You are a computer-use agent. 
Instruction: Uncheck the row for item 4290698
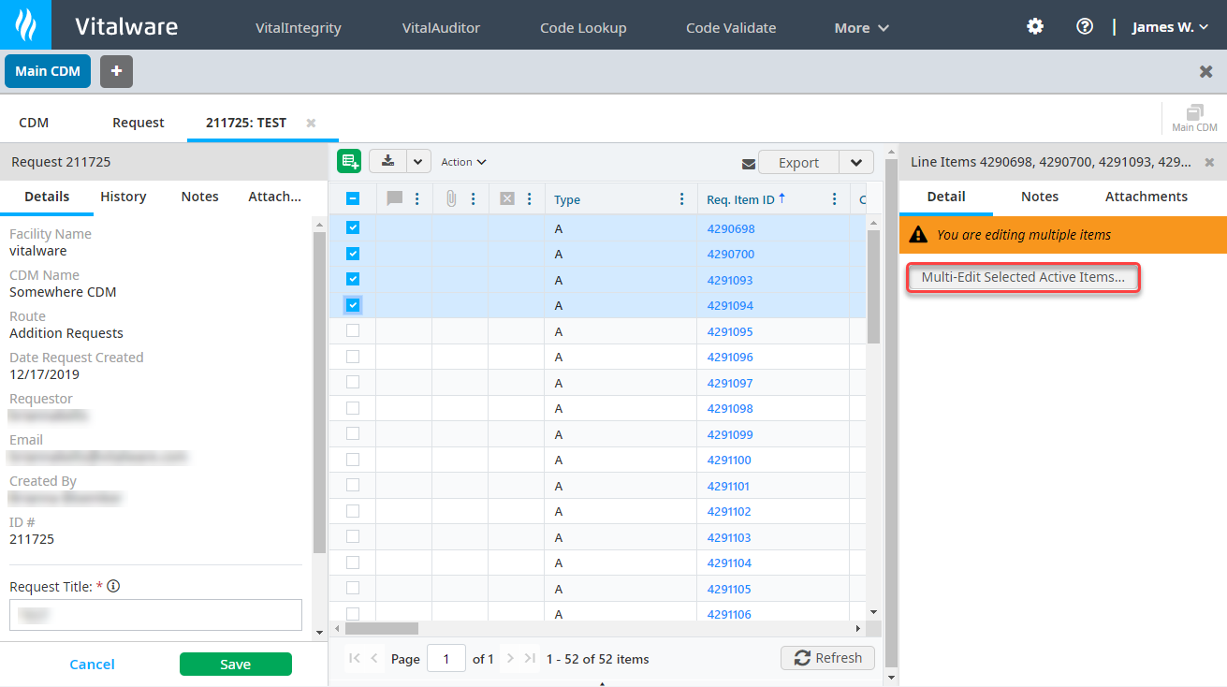[353, 227]
